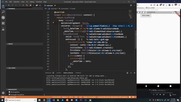
Task: Click the Android SDK device selector
Action: pyautogui.click(x=112, y=97)
